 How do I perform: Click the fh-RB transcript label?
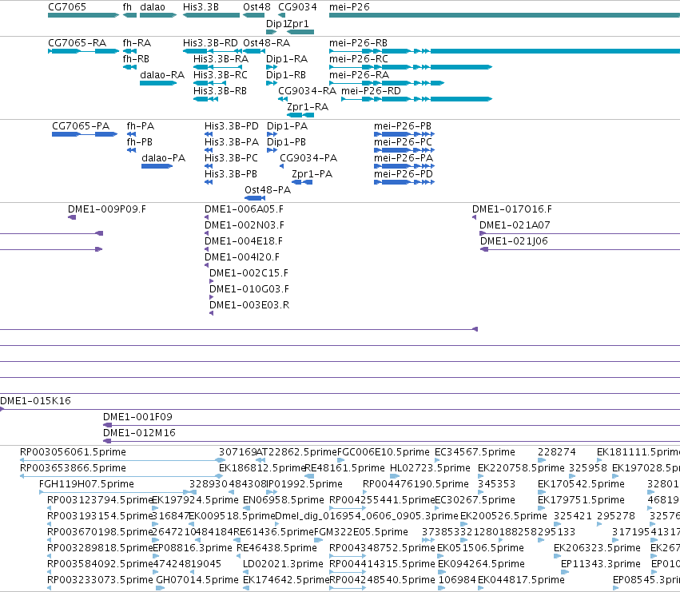pyautogui.click(x=136, y=59)
